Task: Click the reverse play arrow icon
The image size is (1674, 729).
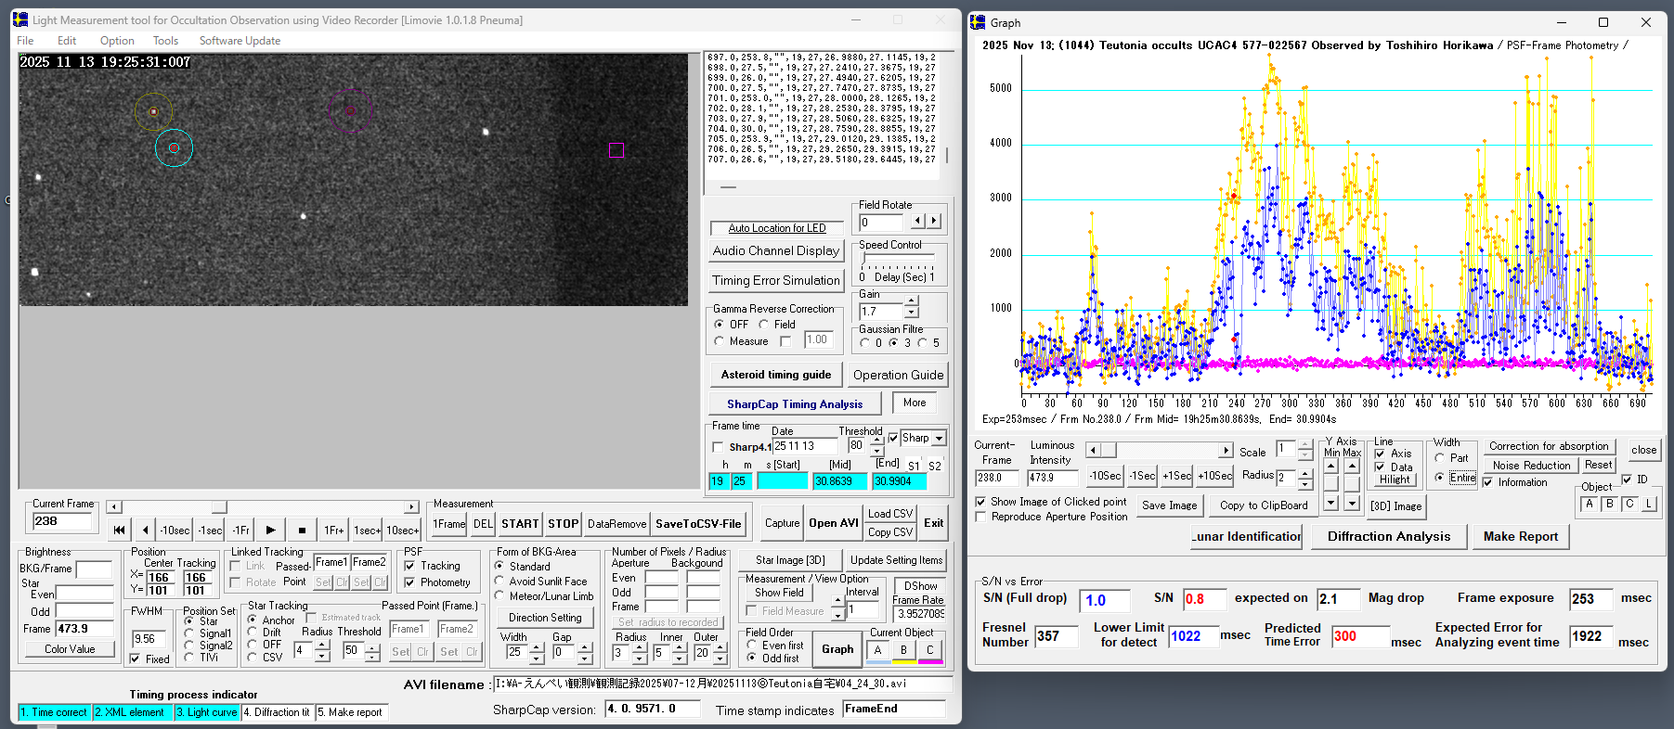Action: click(145, 531)
